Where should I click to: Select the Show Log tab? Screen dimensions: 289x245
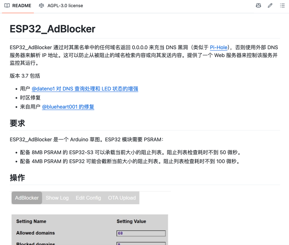[57, 198]
